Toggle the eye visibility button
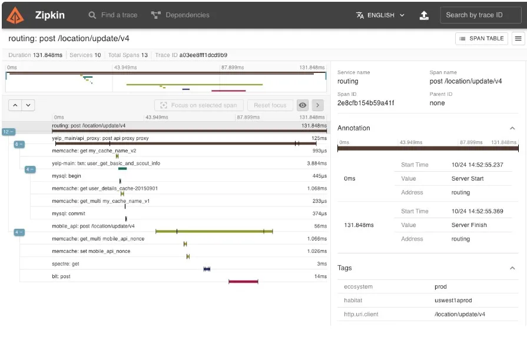 tap(303, 105)
